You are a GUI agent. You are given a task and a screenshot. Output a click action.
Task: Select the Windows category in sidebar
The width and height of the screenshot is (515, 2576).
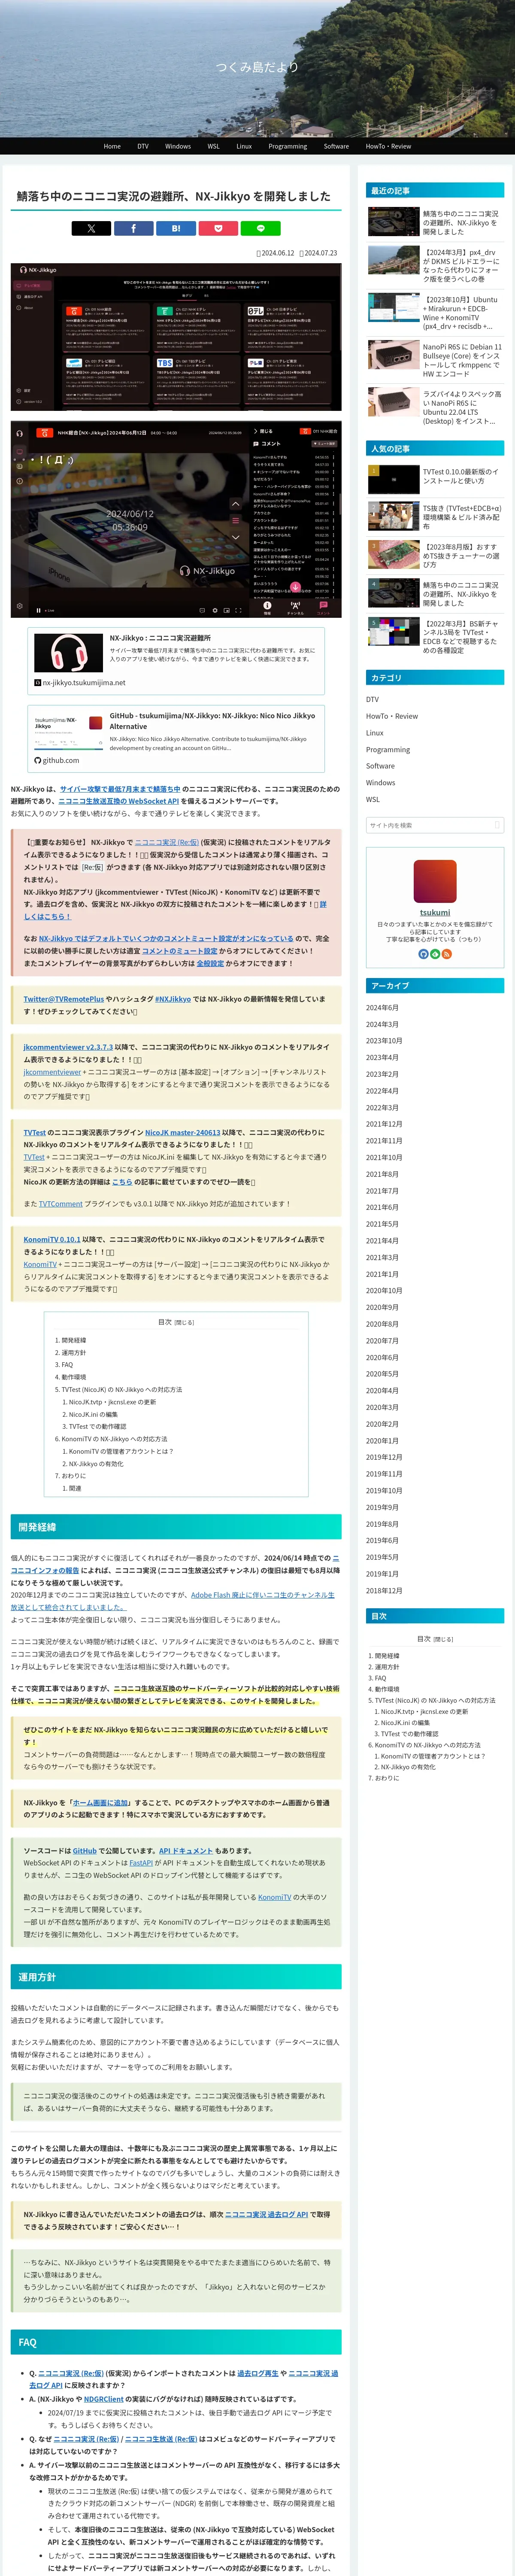(x=380, y=783)
